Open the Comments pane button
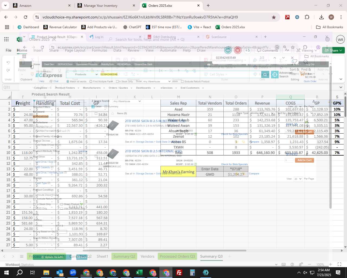Viewport: 347px width, 278px height. [268, 50]
